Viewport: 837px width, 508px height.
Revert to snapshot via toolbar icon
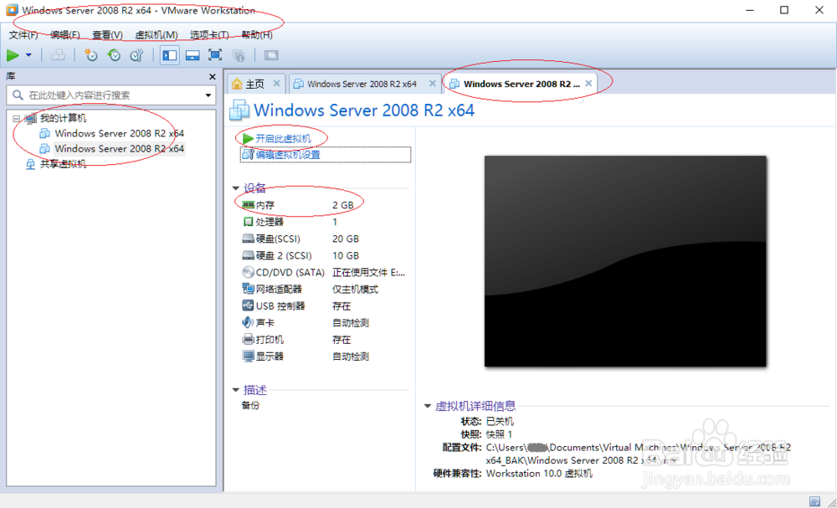click(x=114, y=55)
